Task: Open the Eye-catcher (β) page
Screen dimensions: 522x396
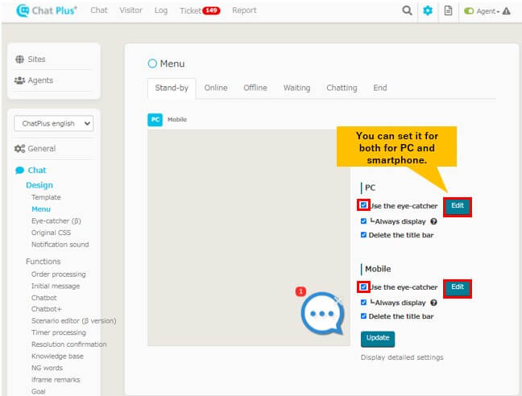Action: click(56, 221)
